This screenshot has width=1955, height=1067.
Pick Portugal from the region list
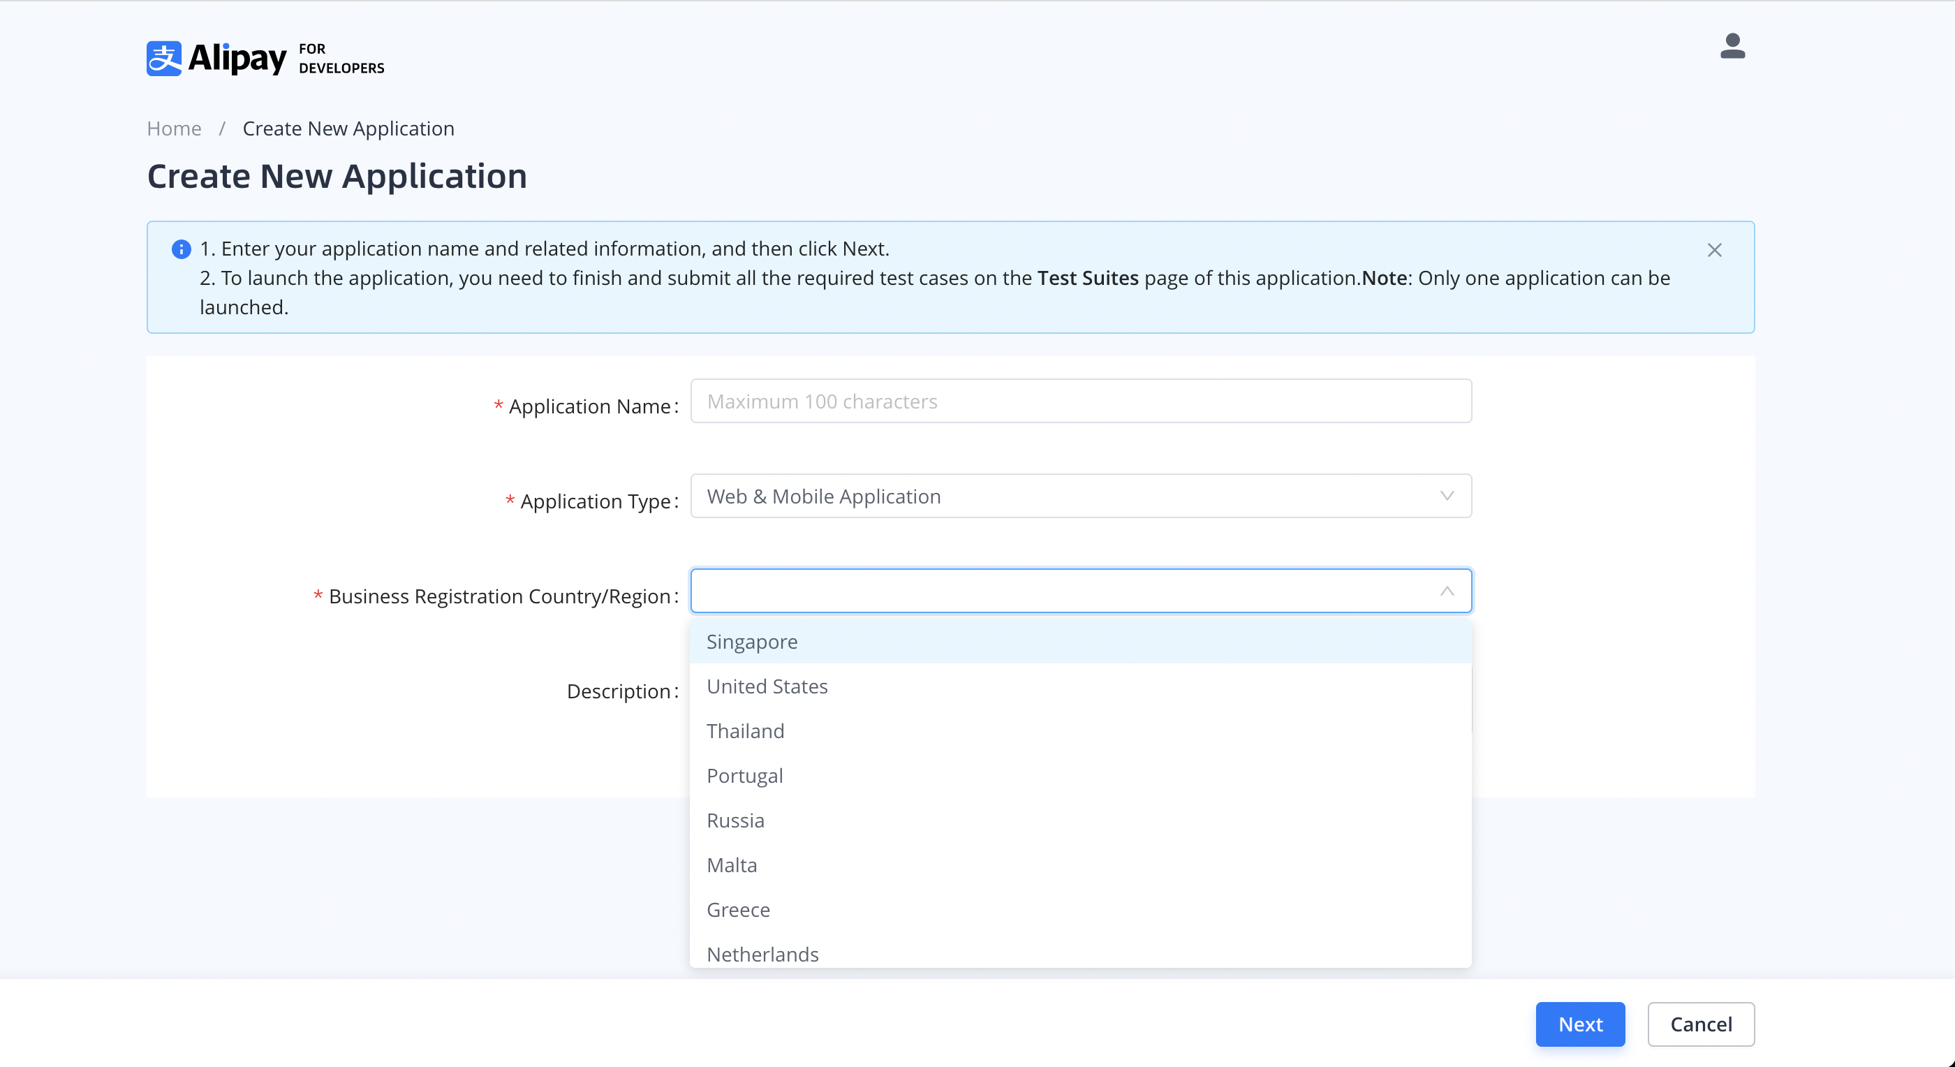coord(744,776)
